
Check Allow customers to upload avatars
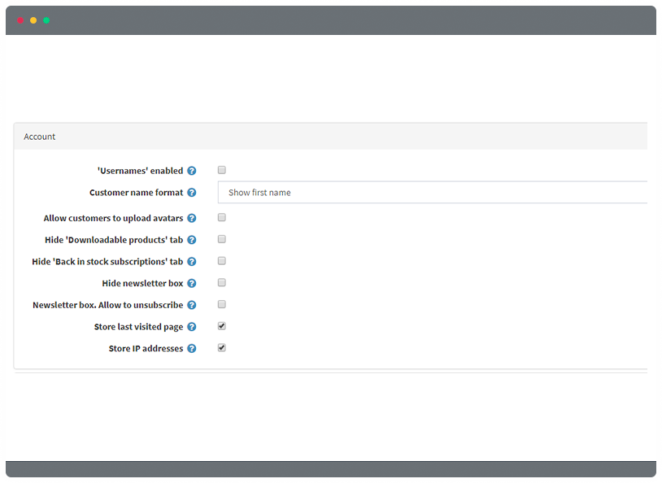[222, 217]
